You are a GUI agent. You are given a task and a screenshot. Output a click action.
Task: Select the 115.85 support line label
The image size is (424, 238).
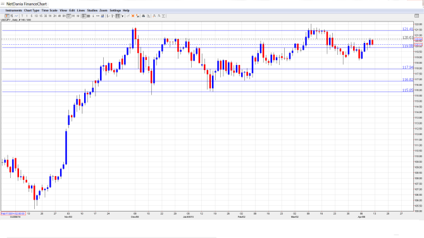[408, 90]
